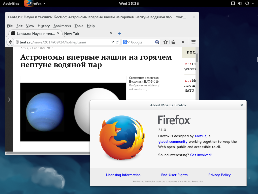Click the back navigation arrow
Screen dimensions: 258x194
pyautogui.click(x=10, y=42)
